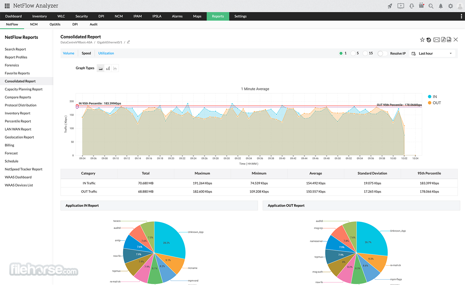Select the bar chart graph type
This screenshot has width=465, height=285.
[x=108, y=68]
